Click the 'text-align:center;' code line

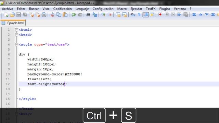click(x=47, y=84)
